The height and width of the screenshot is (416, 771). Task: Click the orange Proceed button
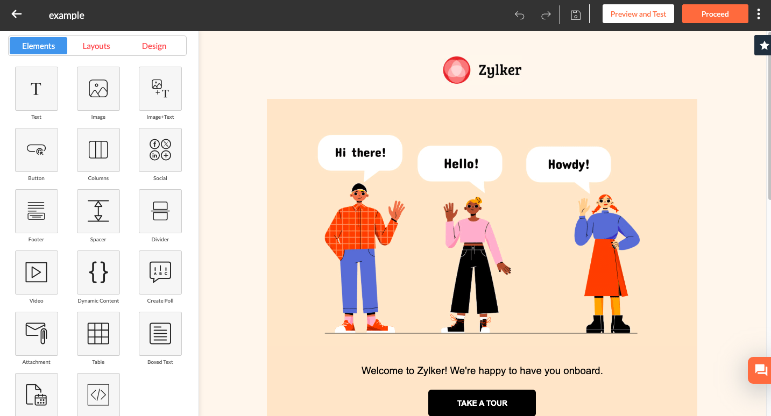715,14
